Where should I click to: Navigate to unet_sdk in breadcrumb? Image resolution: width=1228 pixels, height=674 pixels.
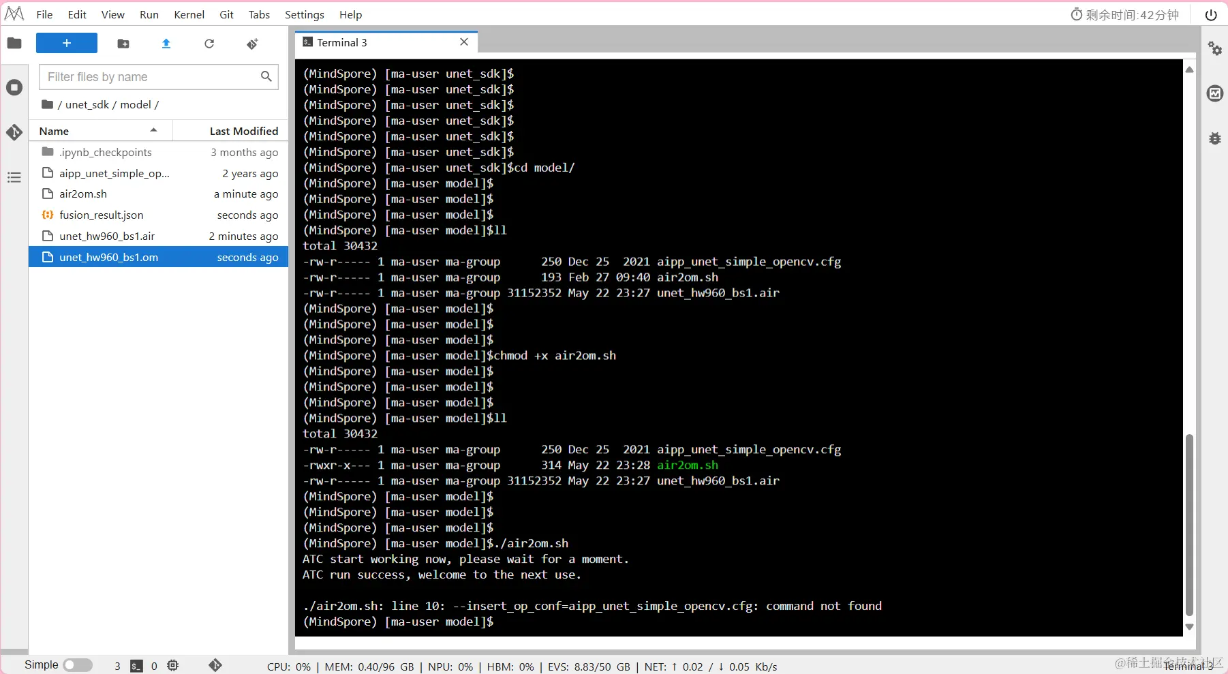click(87, 104)
